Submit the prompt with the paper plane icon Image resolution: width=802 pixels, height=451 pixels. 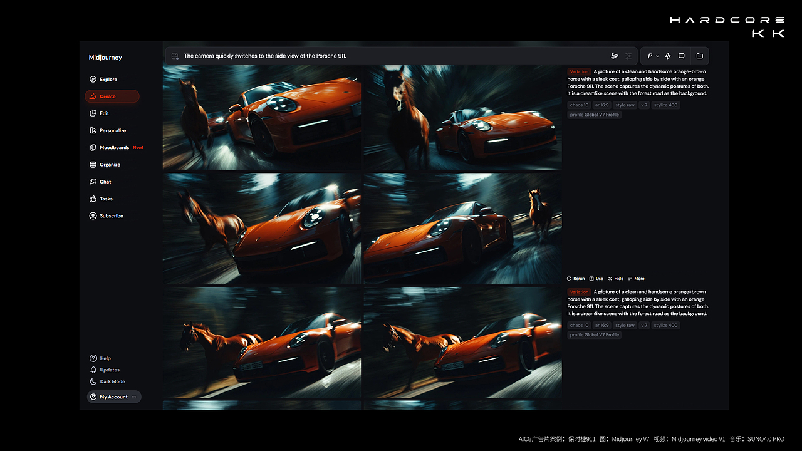tap(615, 56)
